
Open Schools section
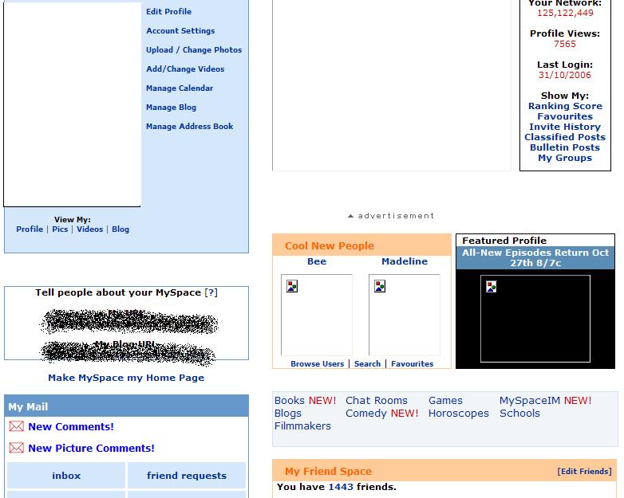[x=519, y=414]
